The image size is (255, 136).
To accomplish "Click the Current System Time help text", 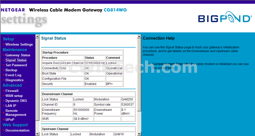I will (x=201, y=66).
